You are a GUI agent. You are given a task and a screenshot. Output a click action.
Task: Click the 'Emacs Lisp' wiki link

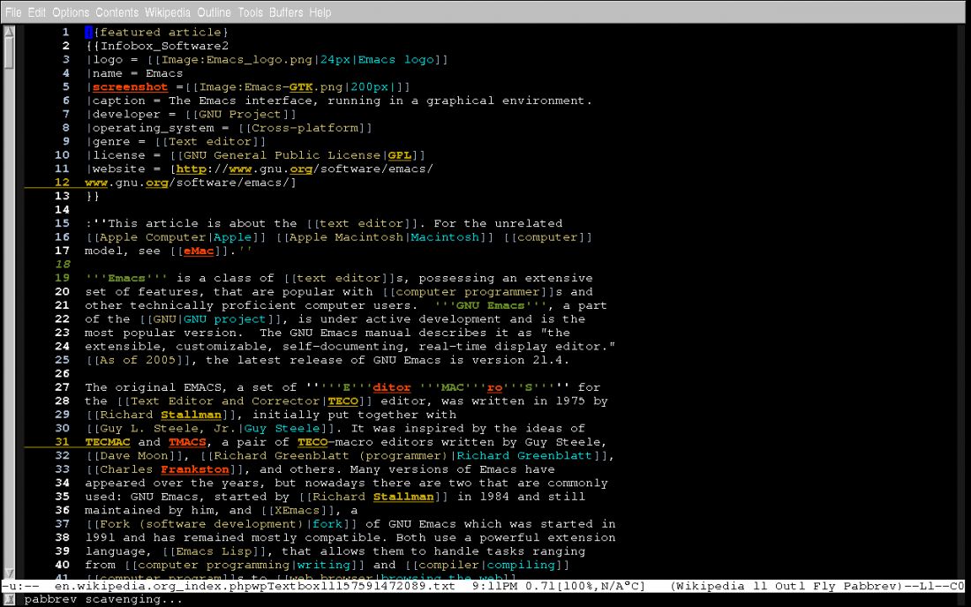(x=214, y=551)
